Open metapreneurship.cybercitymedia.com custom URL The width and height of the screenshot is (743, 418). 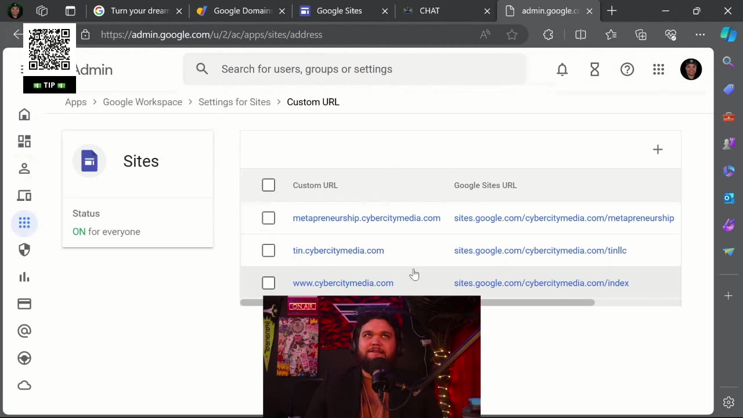pyautogui.click(x=366, y=218)
